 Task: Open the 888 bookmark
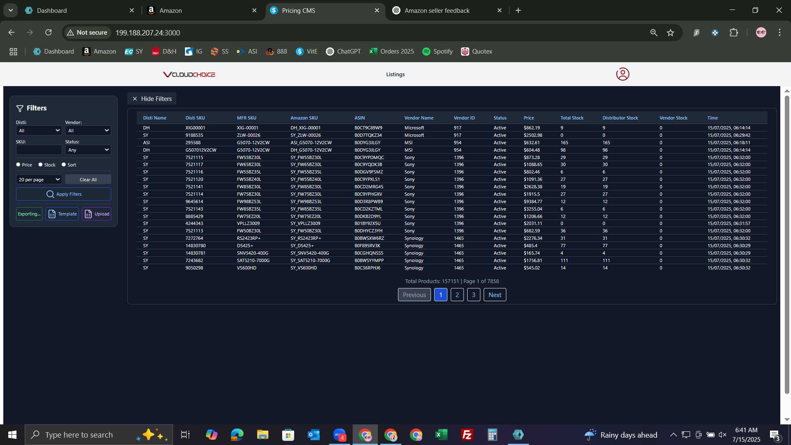[x=276, y=52]
